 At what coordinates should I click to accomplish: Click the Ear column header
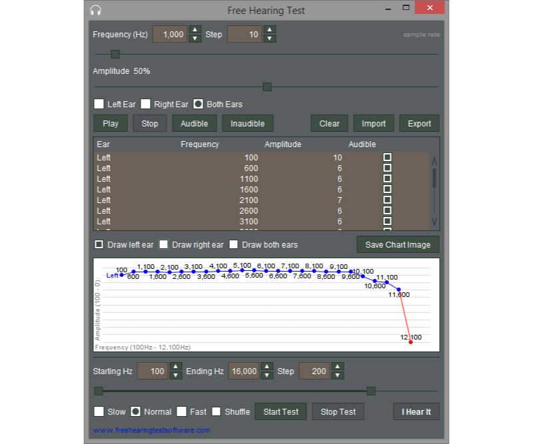103,144
